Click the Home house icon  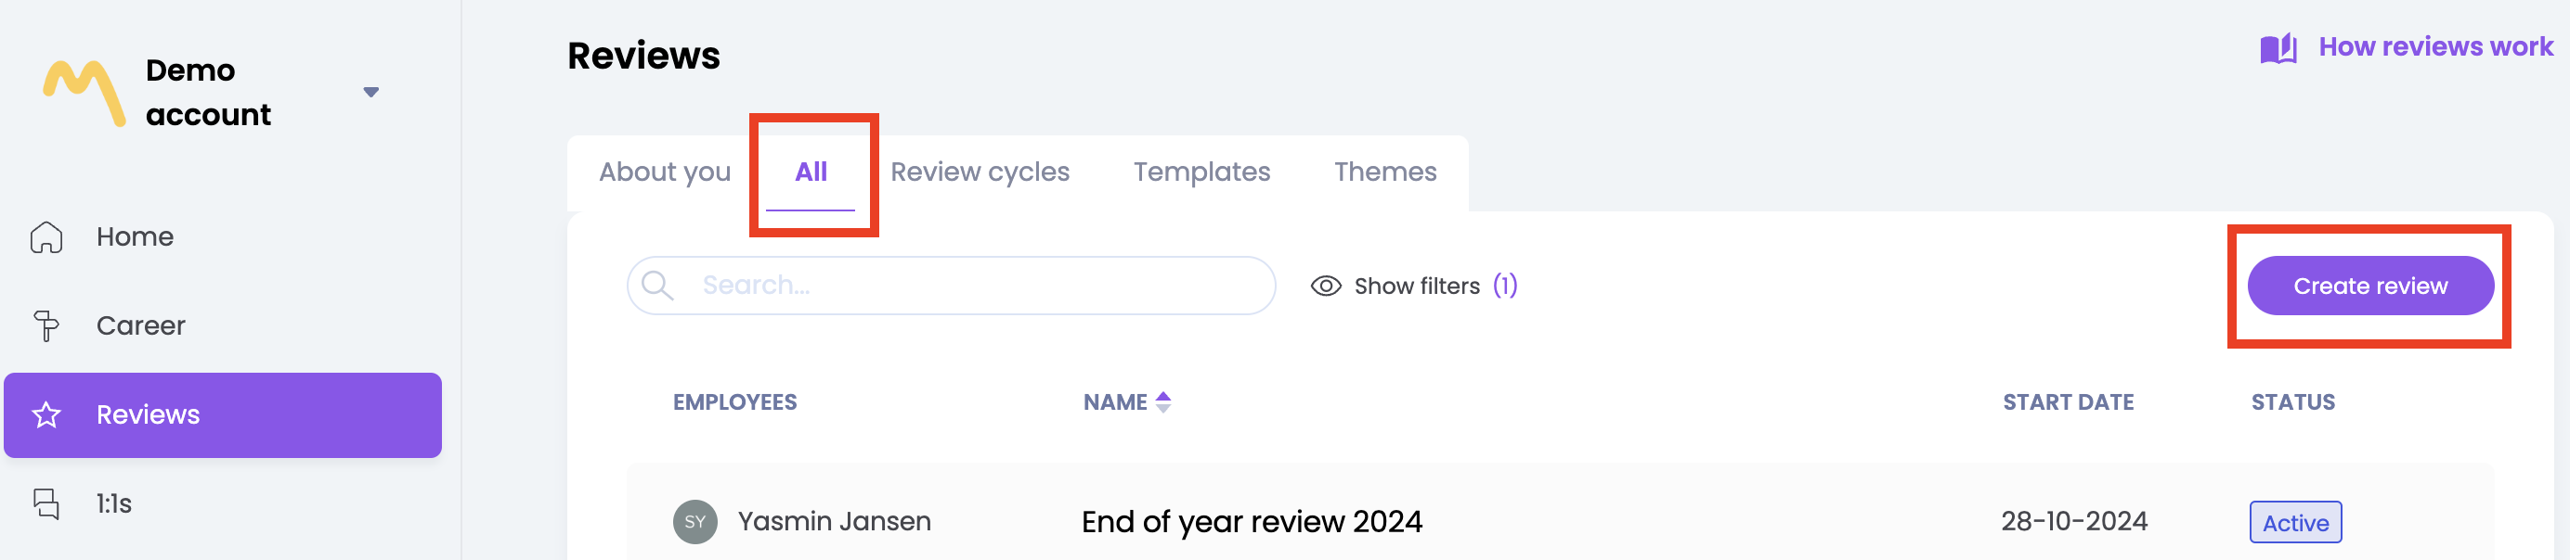(x=47, y=237)
